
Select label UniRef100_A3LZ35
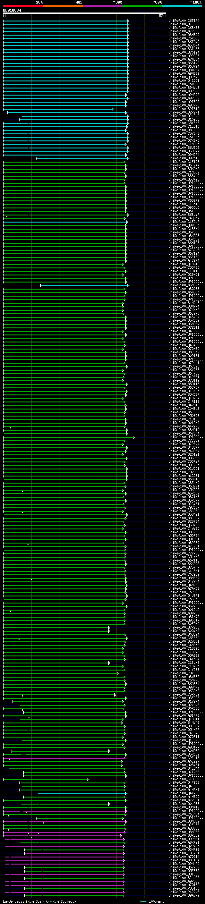pos(184,465)
